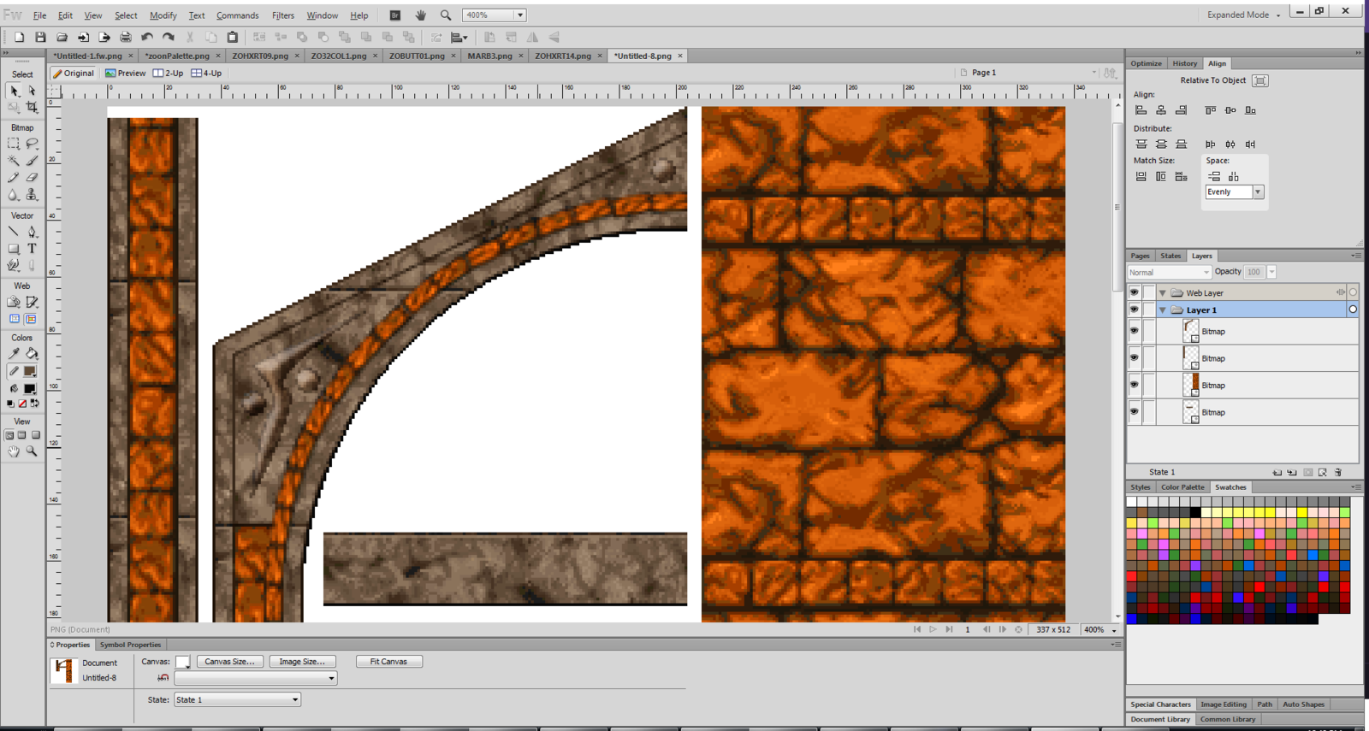Open the Modify menu

tap(163, 15)
